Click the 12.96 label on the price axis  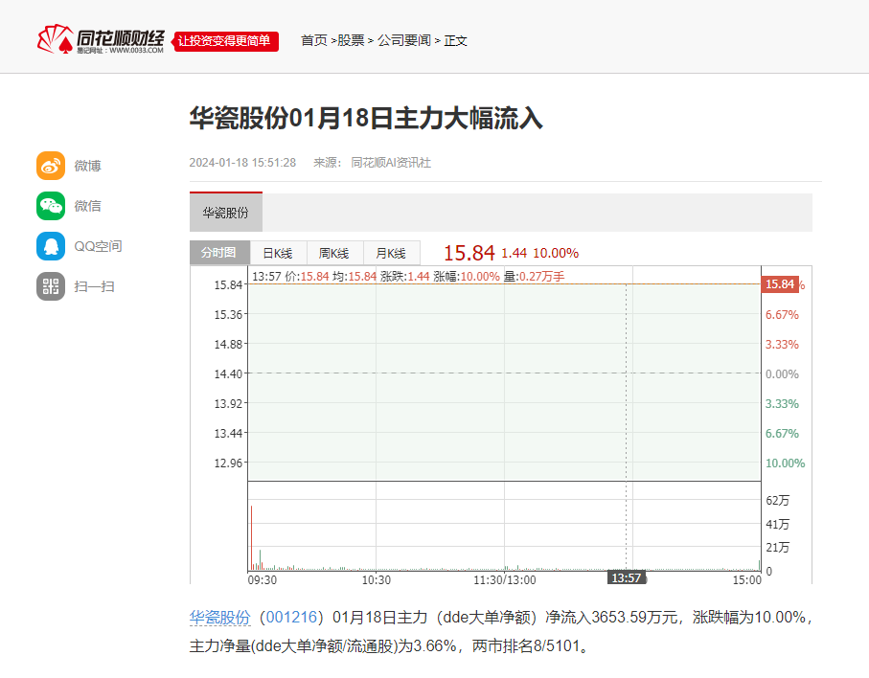point(228,463)
